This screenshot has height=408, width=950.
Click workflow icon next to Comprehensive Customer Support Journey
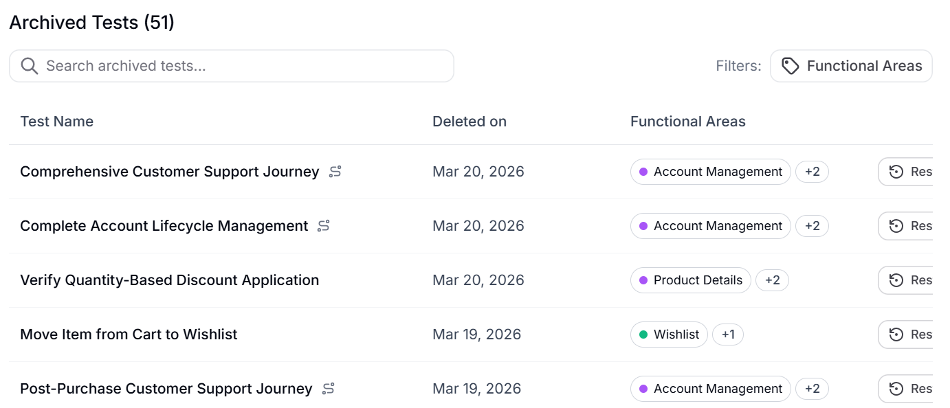(x=335, y=172)
